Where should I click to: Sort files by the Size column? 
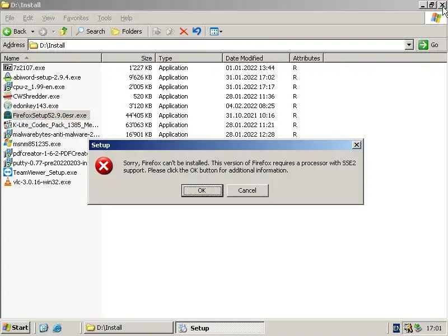[129, 58]
